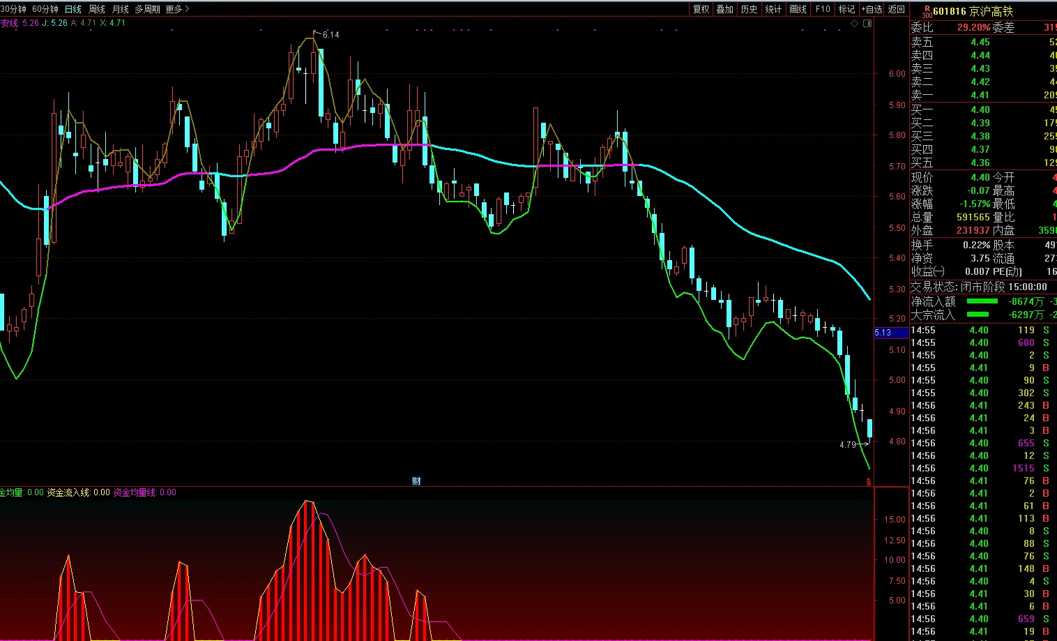This screenshot has width=1057, height=641.
Task: Click the 6.14 high price marker
Action: click(x=330, y=35)
